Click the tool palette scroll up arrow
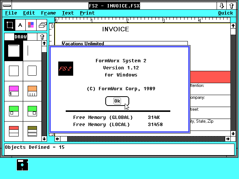This screenshot has width=239, height=179. pos(44,43)
